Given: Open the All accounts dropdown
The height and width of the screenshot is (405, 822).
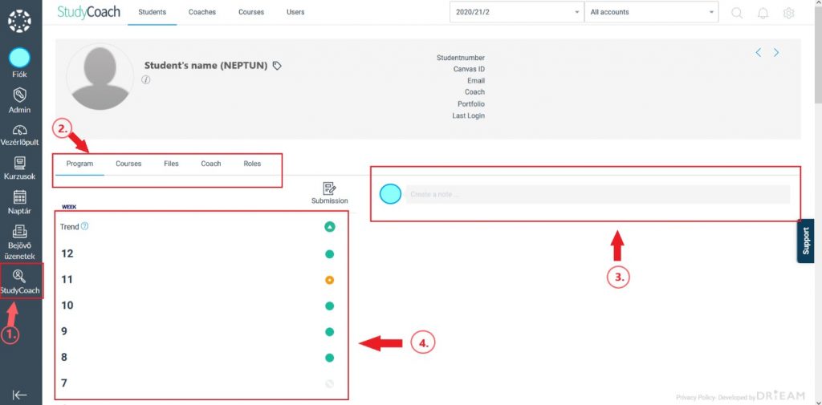Looking at the screenshot, I should click(x=652, y=12).
